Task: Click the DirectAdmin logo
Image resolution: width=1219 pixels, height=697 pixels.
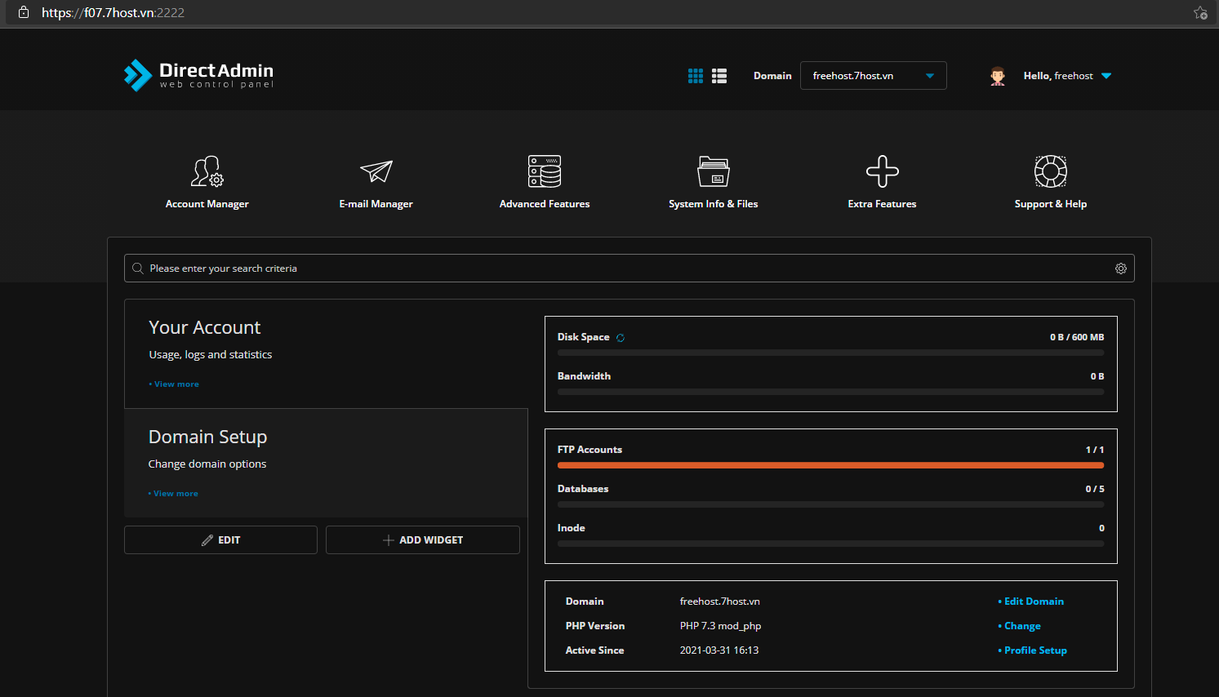Action: 198,75
